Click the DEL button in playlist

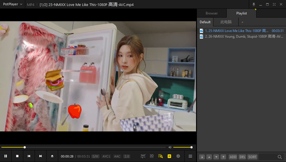(242, 157)
